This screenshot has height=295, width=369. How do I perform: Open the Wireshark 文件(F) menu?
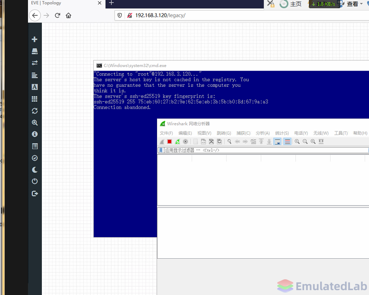click(x=166, y=133)
